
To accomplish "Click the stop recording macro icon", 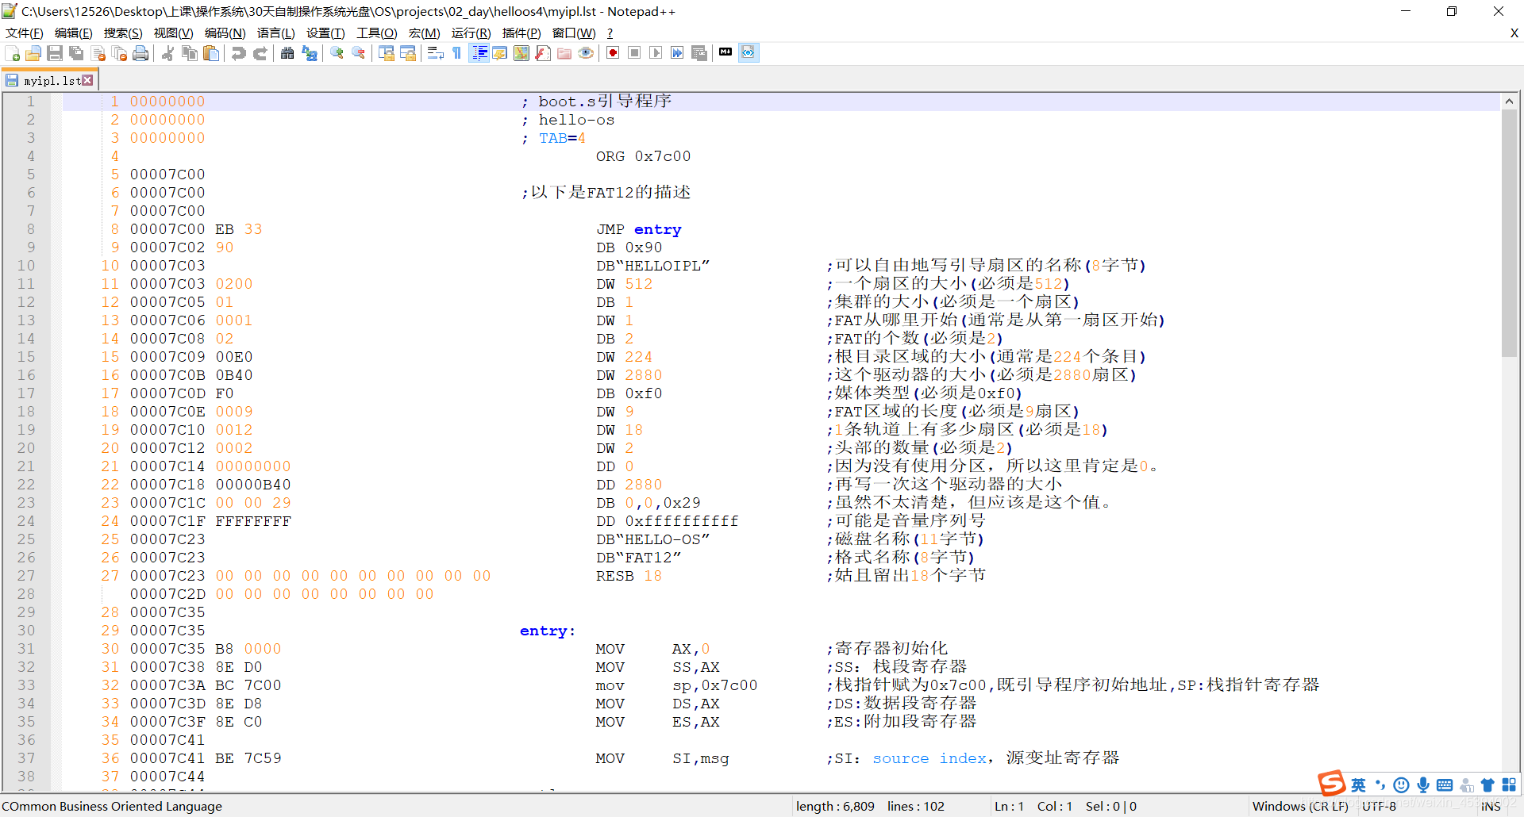I will coord(634,53).
